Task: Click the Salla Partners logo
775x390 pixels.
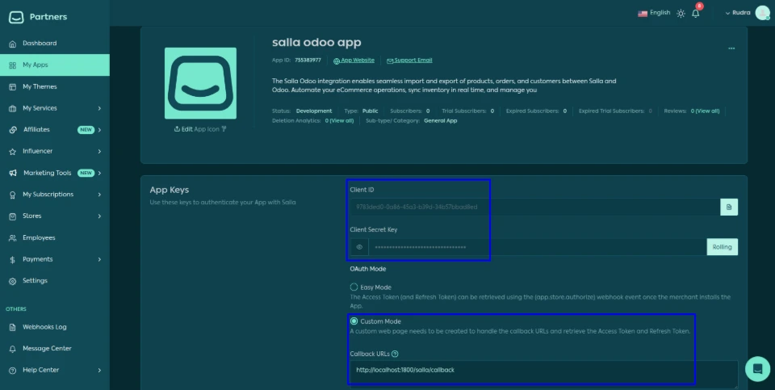Action: [x=39, y=17]
